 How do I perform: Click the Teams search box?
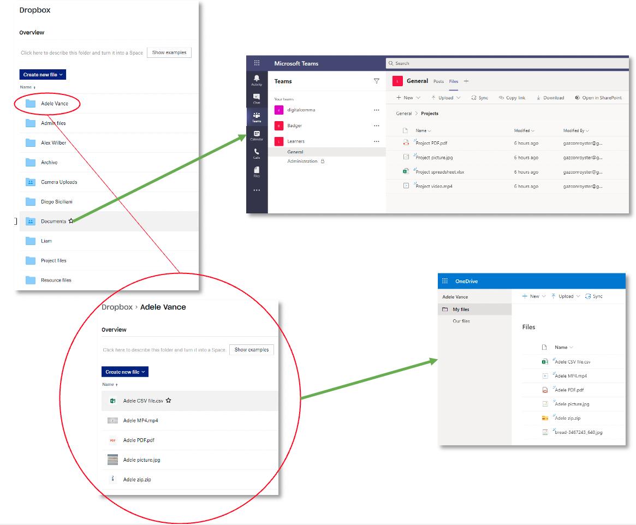pos(507,63)
